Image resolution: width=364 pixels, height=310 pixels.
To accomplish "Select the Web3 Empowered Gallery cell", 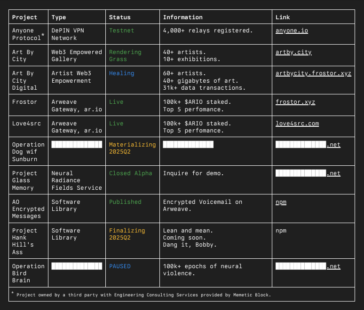I will 77,55.
